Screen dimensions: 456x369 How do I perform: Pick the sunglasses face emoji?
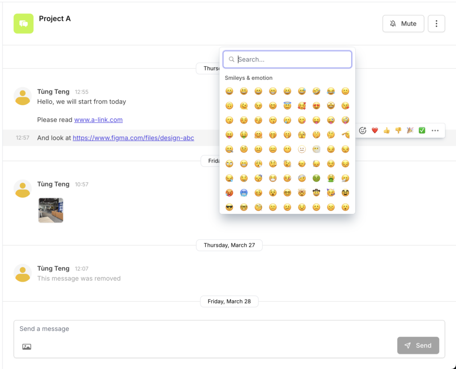[229, 207]
